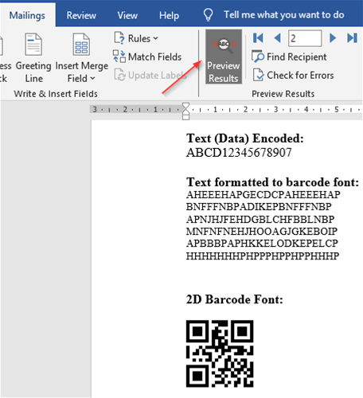
Task: Click the Tell me lightbulb icon
Action: [208, 14]
